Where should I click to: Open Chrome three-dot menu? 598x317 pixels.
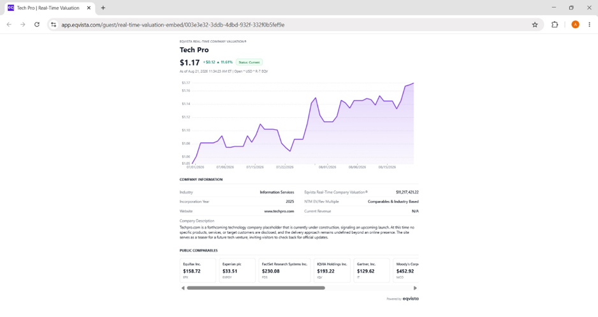click(x=589, y=25)
